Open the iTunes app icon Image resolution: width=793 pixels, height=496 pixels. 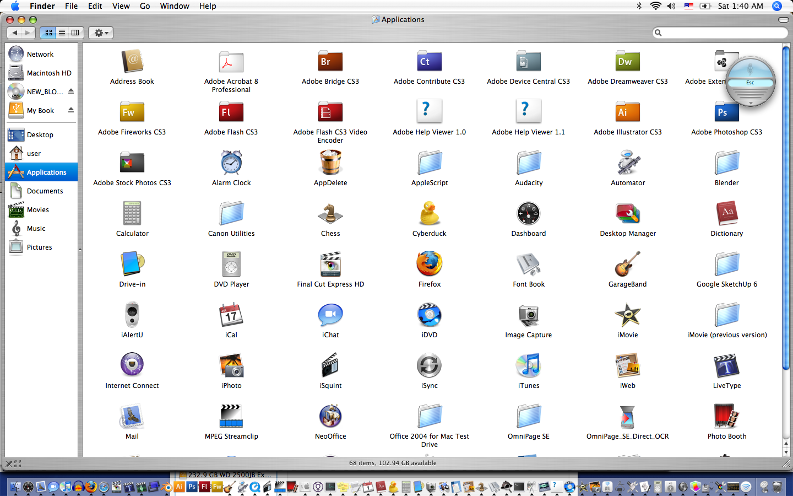(529, 366)
